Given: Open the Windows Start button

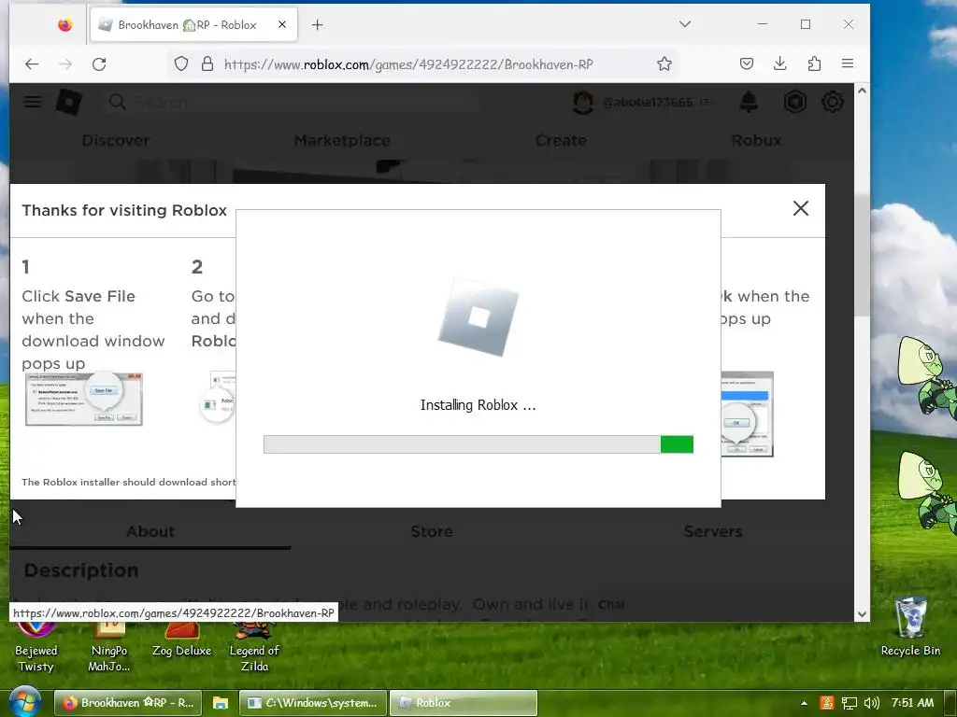Looking at the screenshot, I should [x=24, y=702].
